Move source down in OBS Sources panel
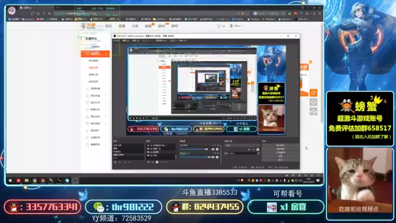The image size is (396, 223). coord(166,162)
